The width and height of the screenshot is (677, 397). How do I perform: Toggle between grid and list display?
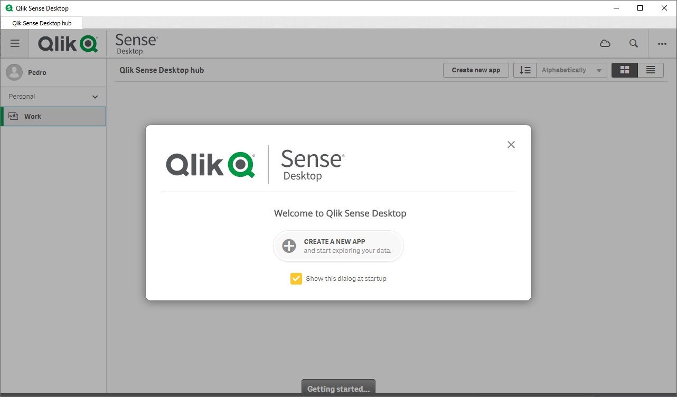[651, 70]
